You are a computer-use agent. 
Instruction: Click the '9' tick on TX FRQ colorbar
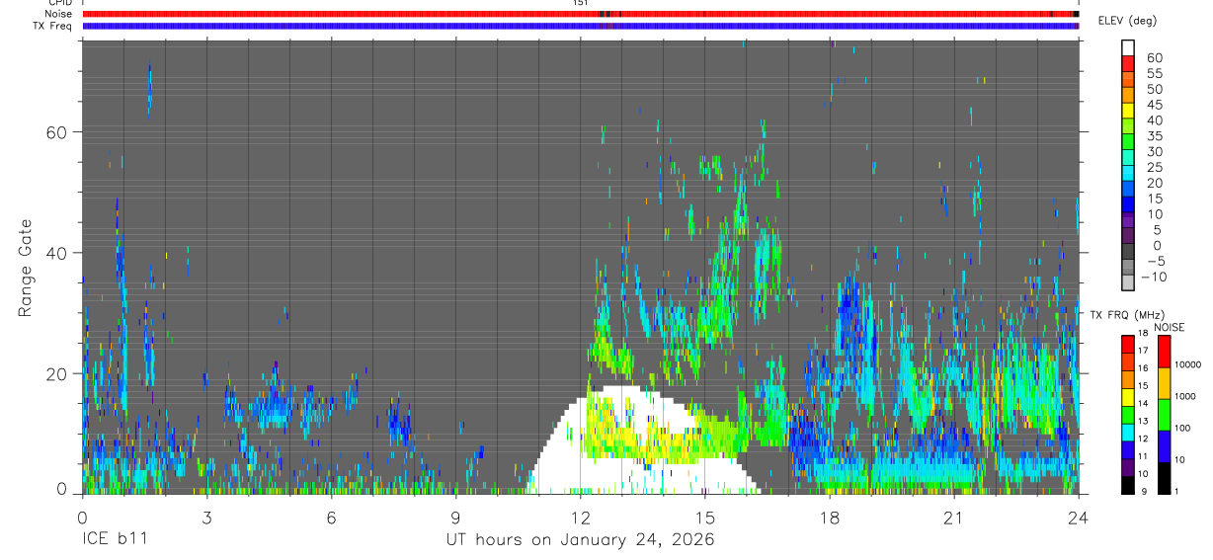(x=1144, y=491)
